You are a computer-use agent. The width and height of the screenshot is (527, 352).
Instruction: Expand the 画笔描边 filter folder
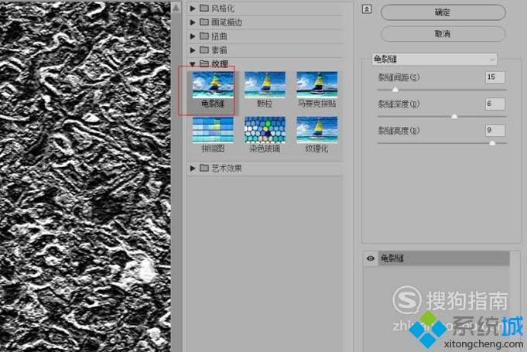(193, 22)
